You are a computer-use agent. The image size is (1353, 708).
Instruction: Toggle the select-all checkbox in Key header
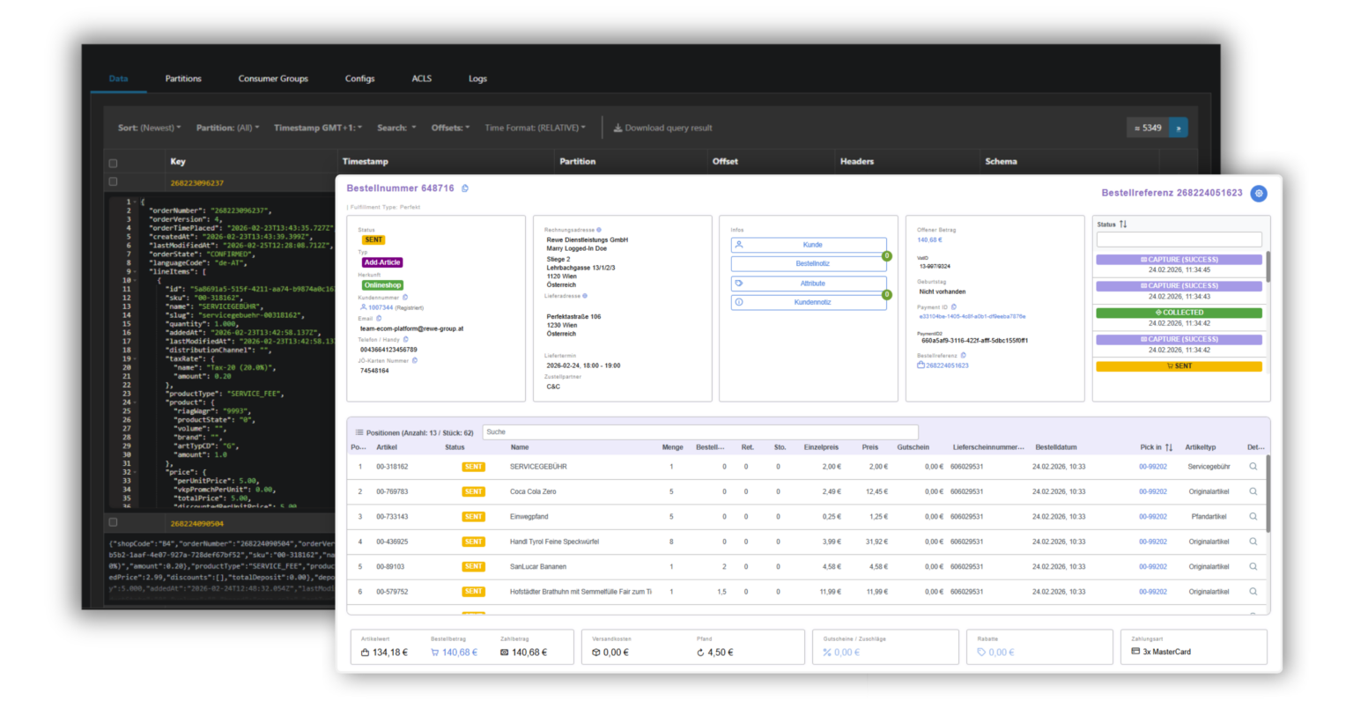pos(113,163)
